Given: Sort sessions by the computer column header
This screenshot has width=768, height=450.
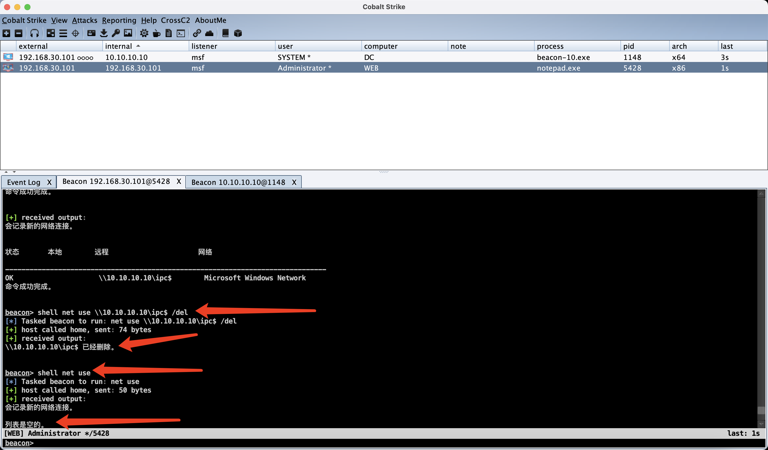Looking at the screenshot, I should click(405, 46).
